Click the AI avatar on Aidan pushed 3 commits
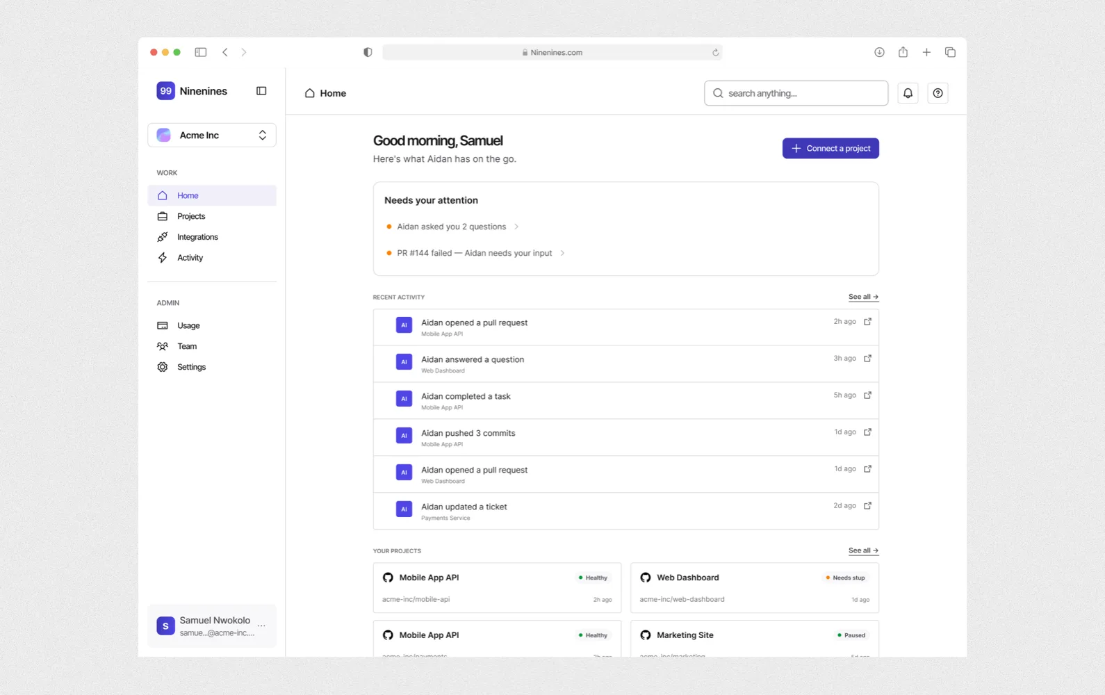This screenshot has height=695, width=1105. coord(404,435)
